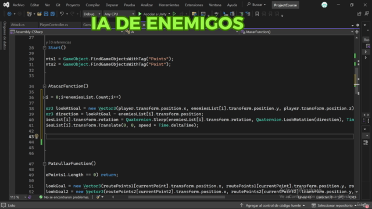Click the new project toolbar icon
Viewport: 372px width, 209px height.
coord(29,14)
